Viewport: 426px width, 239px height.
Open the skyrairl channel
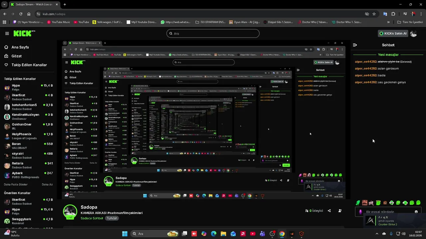tap(28, 156)
